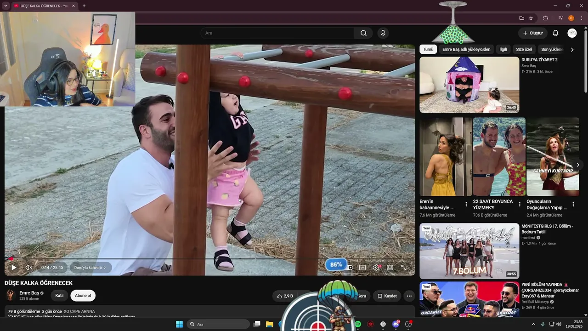588x331 pixels.
Task: Show more filter chips with the right arrow
Action: click(x=572, y=49)
